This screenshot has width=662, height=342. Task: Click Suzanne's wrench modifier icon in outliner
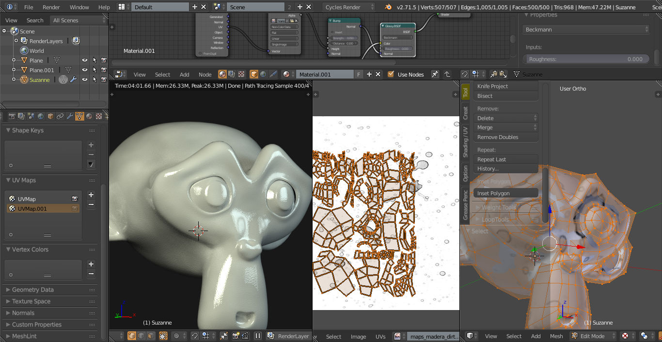click(x=73, y=79)
